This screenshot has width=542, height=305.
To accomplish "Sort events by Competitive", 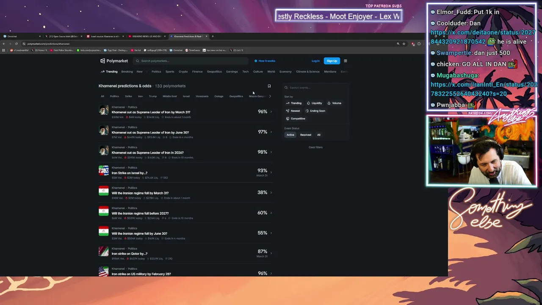I will point(296,119).
